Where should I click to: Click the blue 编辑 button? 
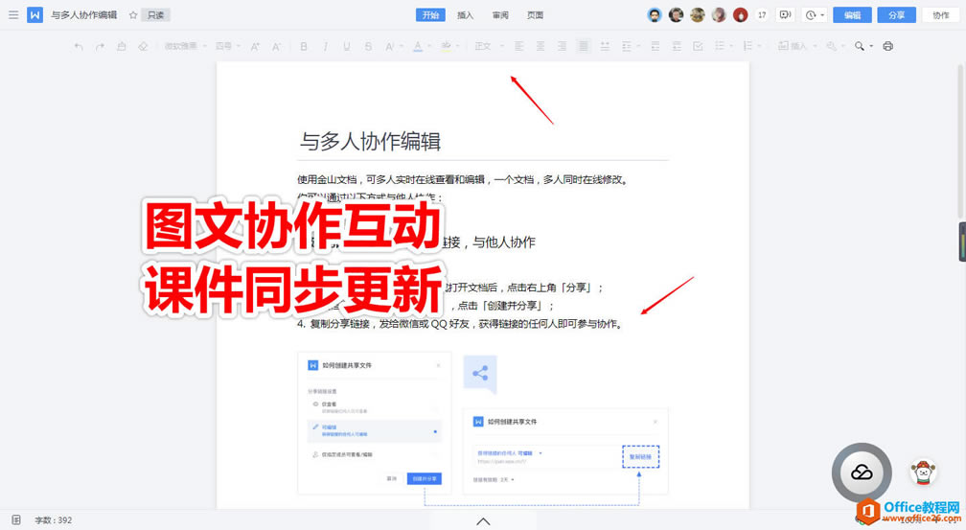(x=852, y=14)
